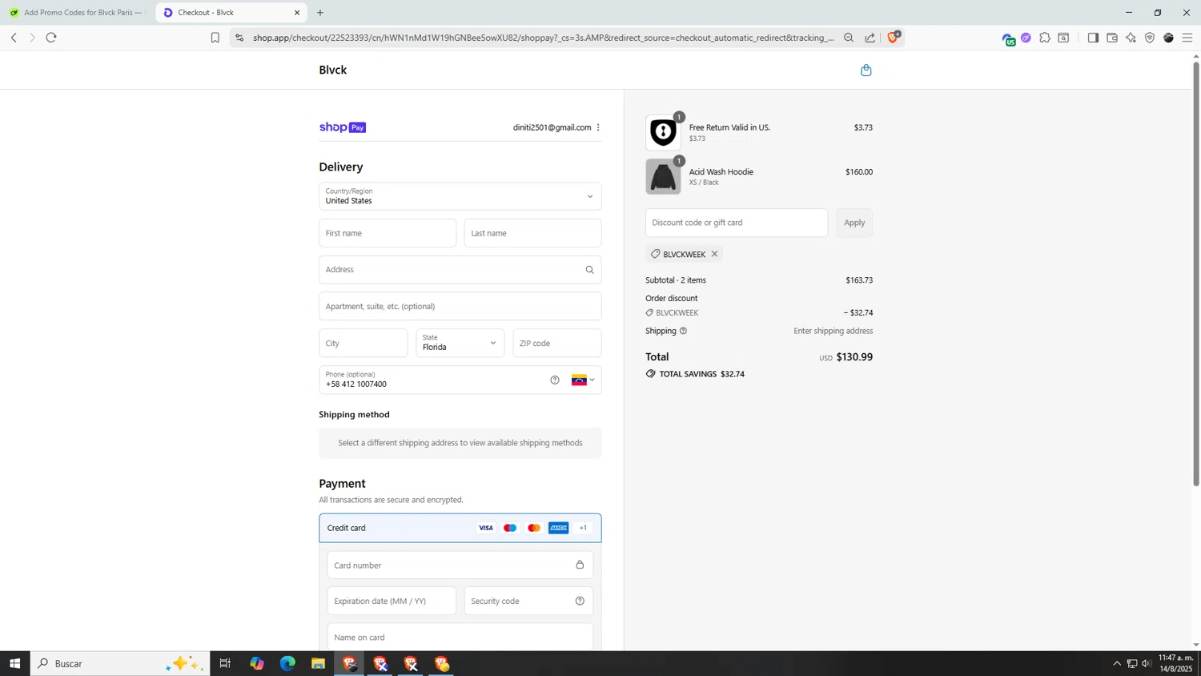Open the browser zoom magnifier icon

849,38
